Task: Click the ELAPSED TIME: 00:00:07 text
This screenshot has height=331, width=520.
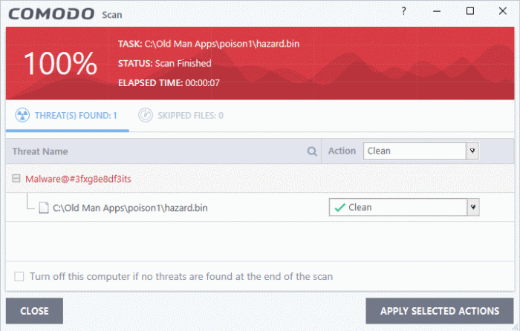Action: coord(169,83)
